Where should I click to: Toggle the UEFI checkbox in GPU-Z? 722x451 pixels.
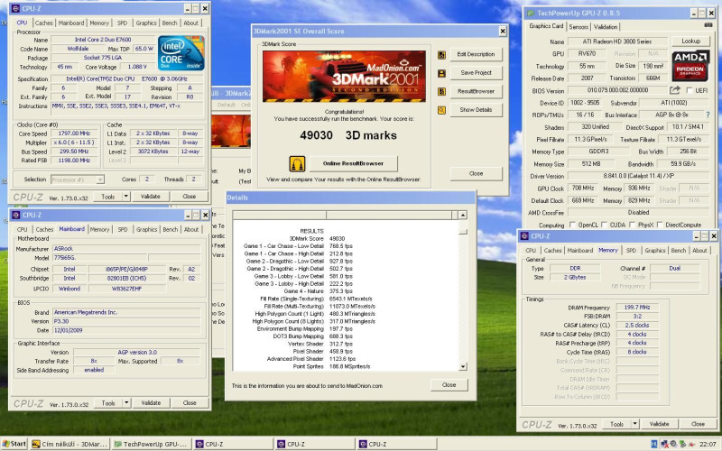(690, 90)
